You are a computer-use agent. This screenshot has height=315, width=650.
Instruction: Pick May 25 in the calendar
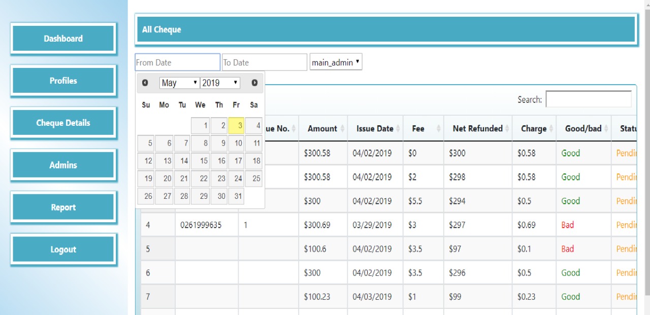[x=254, y=179]
